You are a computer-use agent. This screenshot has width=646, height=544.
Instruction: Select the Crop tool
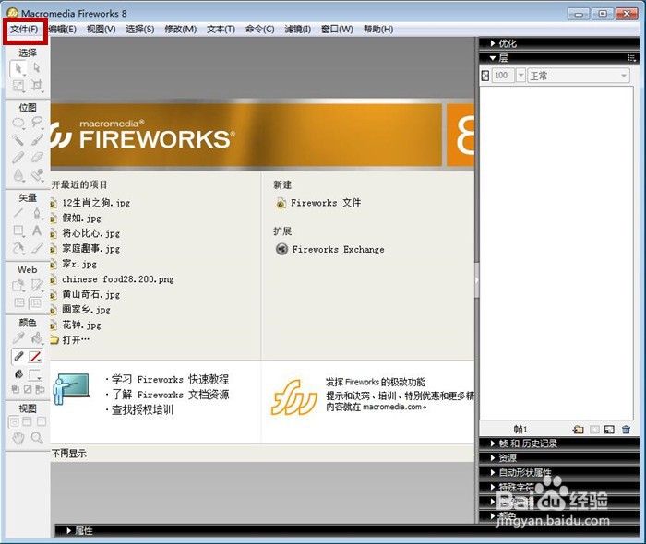point(37,85)
